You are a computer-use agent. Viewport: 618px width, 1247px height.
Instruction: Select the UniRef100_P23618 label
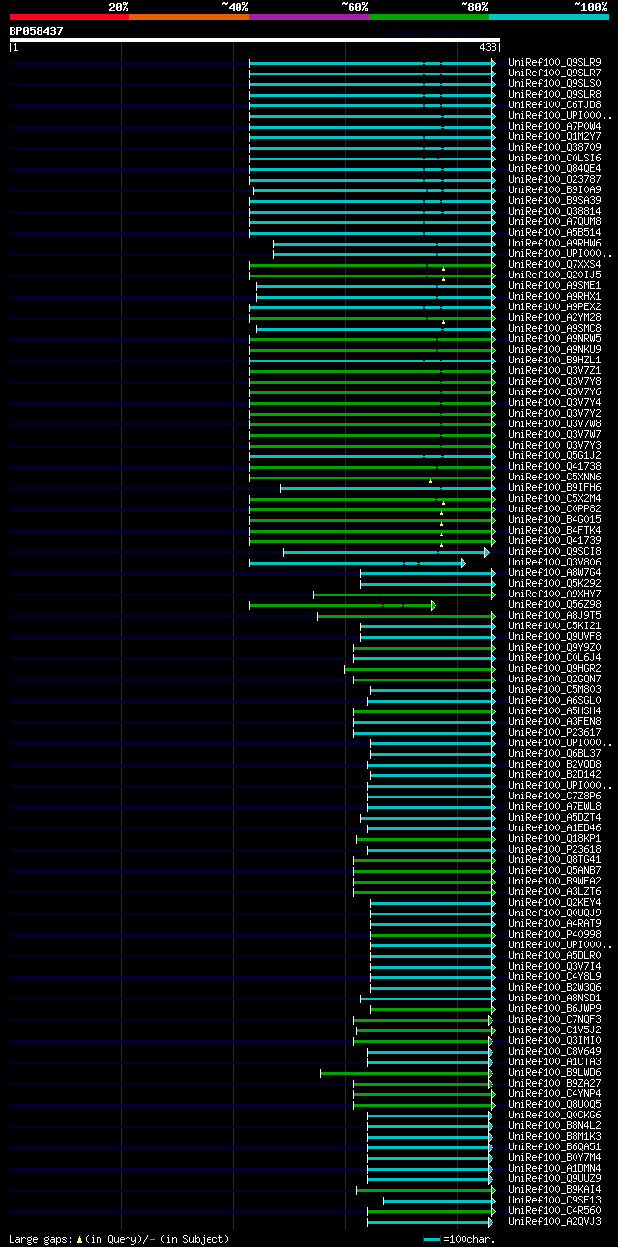[555, 850]
